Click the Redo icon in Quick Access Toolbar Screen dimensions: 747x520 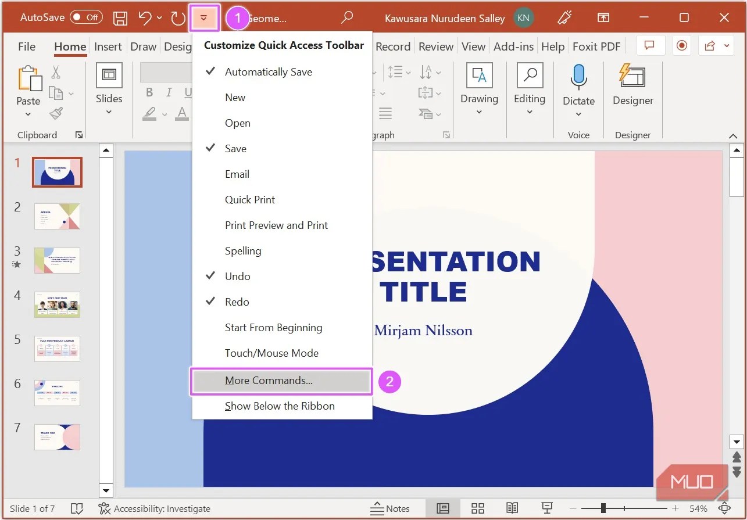[178, 18]
